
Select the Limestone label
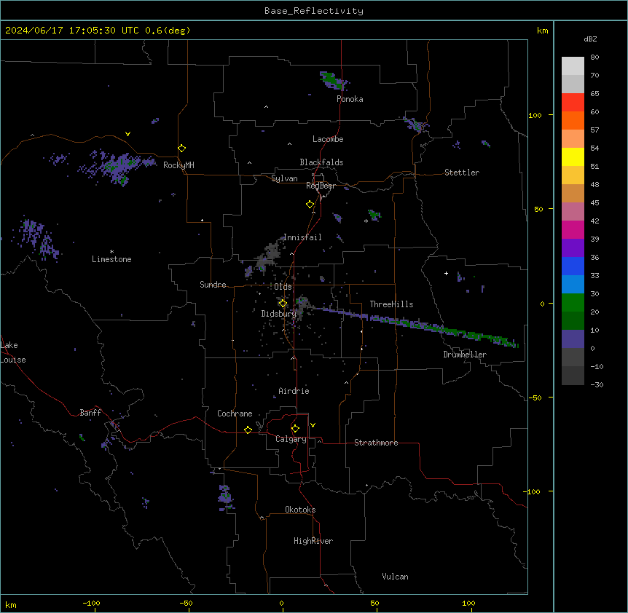click(111, 259)
